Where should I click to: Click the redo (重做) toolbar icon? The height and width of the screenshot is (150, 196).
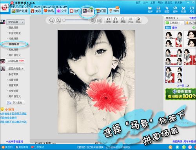[x=115, y=20]
